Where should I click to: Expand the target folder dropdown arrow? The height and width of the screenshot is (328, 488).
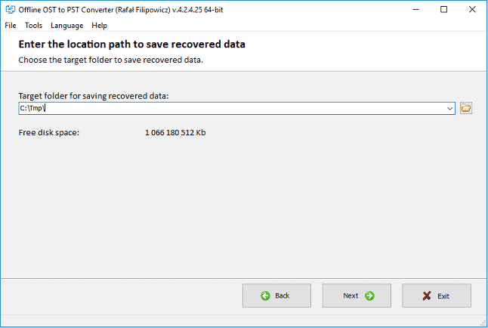[449, 108]
